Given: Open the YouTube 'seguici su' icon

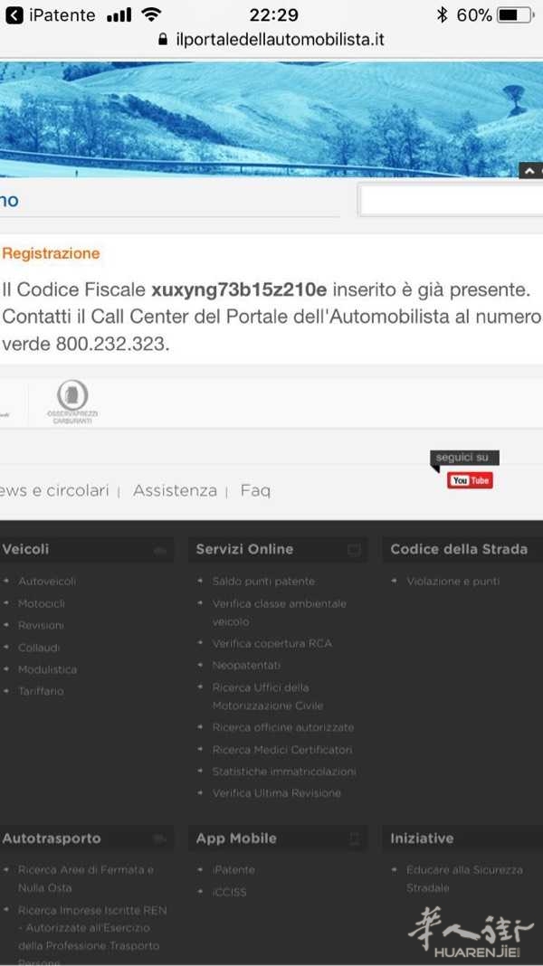Looking at the screenshot, I should pyautogui.click(x=470, y=480).
